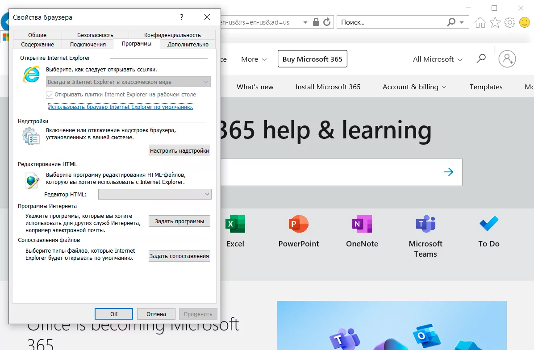The width and height of the screenshot is (534, 350).
Task: Click Задать программы button
Action: tap(179, 221)
